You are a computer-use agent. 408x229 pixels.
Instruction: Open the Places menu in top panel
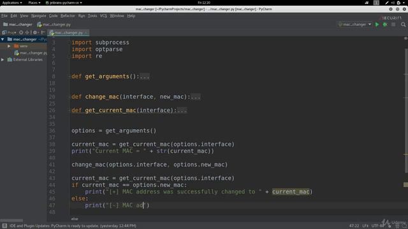pyautogui.click(x=34, y=3)
